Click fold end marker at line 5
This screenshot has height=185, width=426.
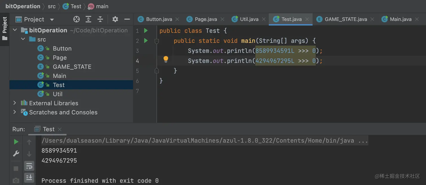click(x=157, y=71)
